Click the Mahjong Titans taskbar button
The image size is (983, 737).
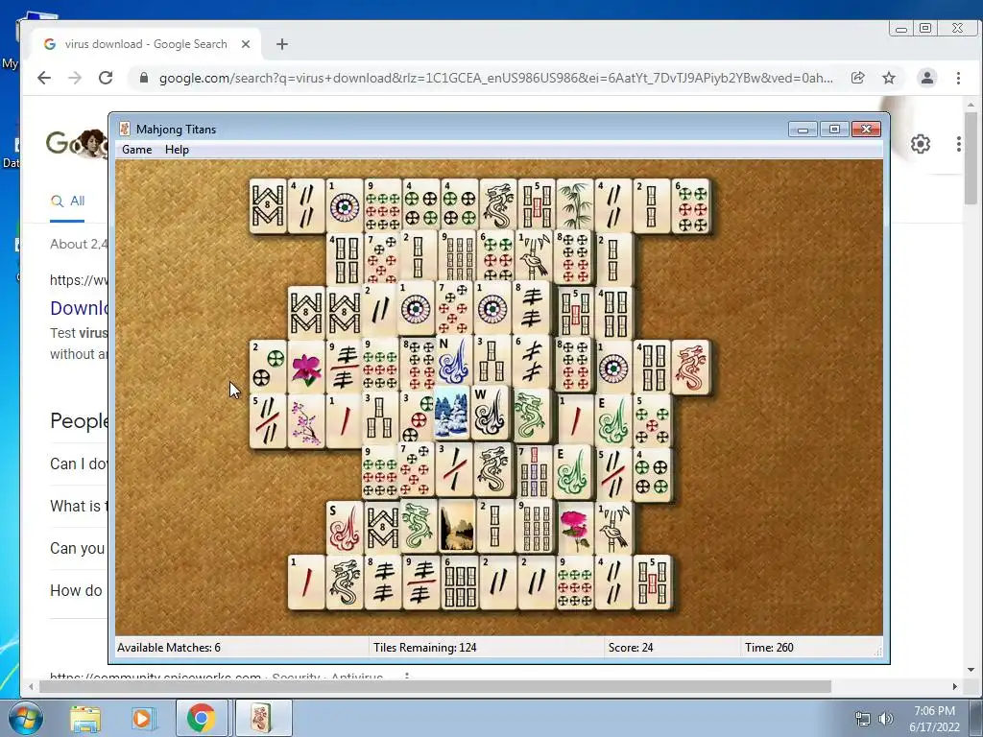(263, 718)
